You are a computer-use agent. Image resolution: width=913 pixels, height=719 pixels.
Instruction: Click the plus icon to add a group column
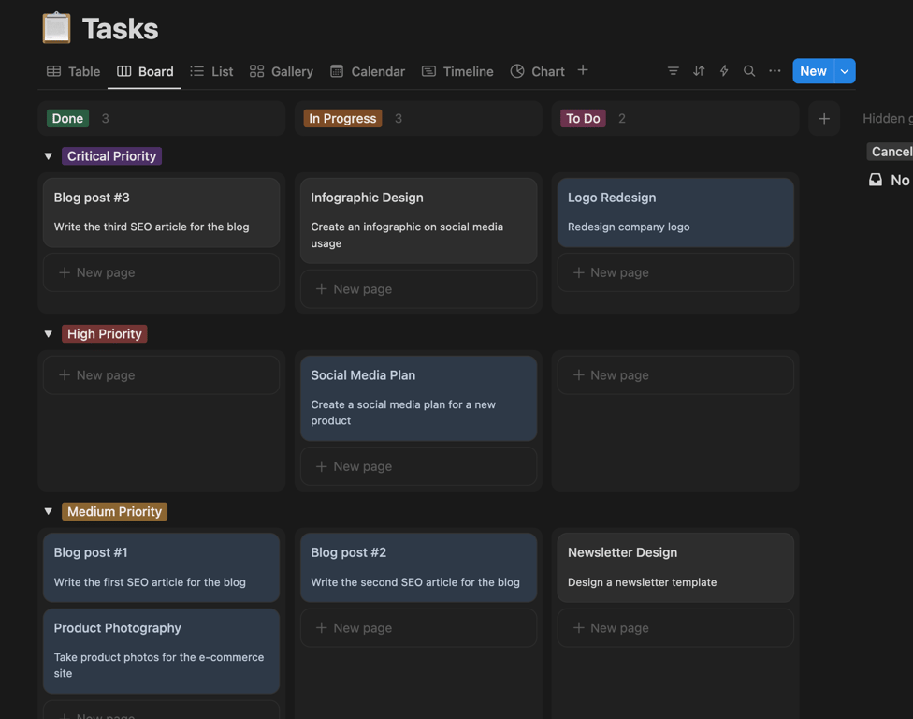pos(824,119)
